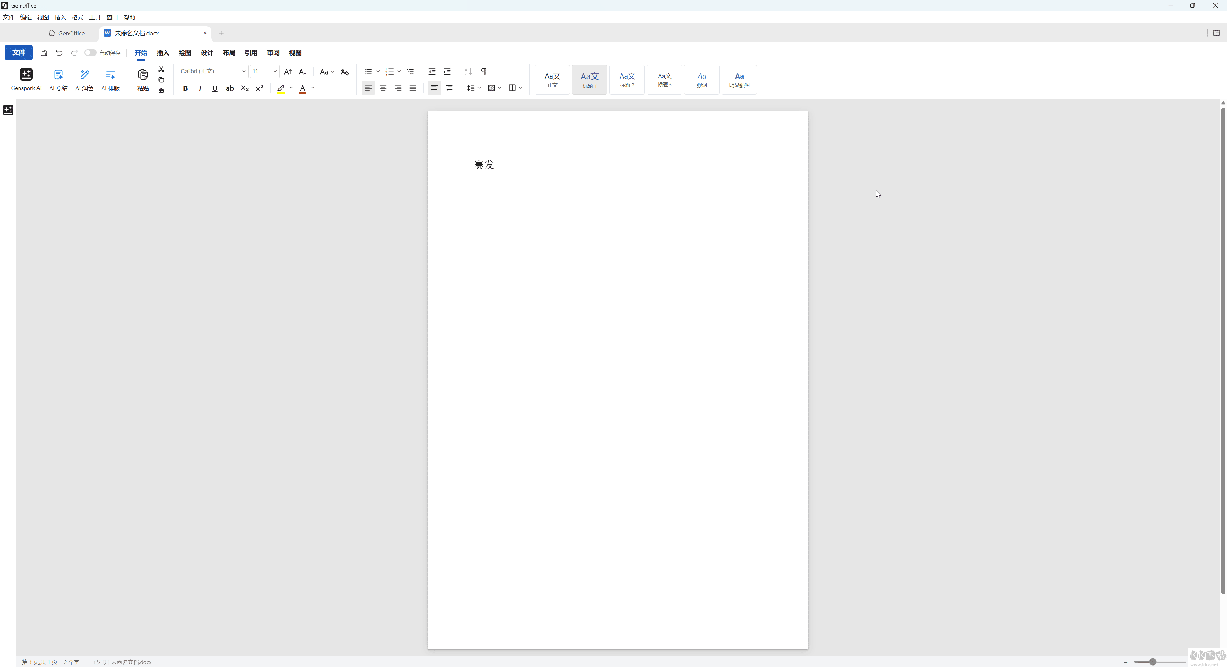Click the copy icon

[161, 80]
